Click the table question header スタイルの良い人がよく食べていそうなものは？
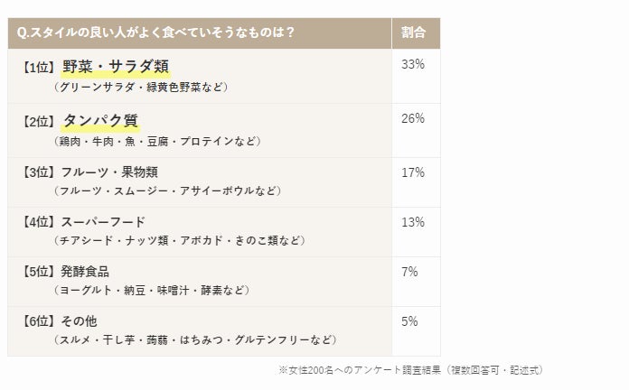 (156, 32)
